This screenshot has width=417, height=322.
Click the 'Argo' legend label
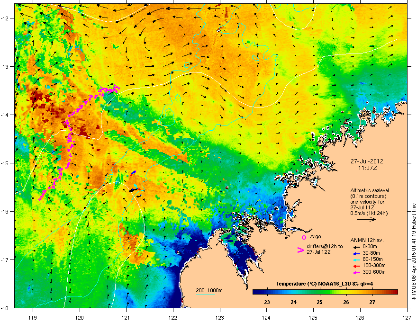pos(316,236)
